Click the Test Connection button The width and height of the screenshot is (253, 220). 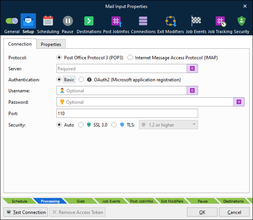(x=26, y=212)
